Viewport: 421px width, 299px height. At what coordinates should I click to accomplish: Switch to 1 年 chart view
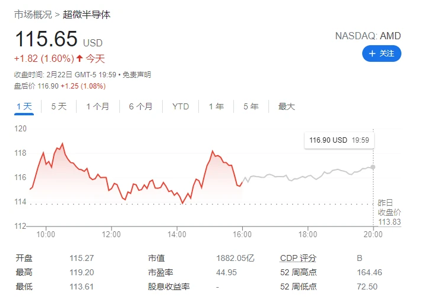coord(216,106)
